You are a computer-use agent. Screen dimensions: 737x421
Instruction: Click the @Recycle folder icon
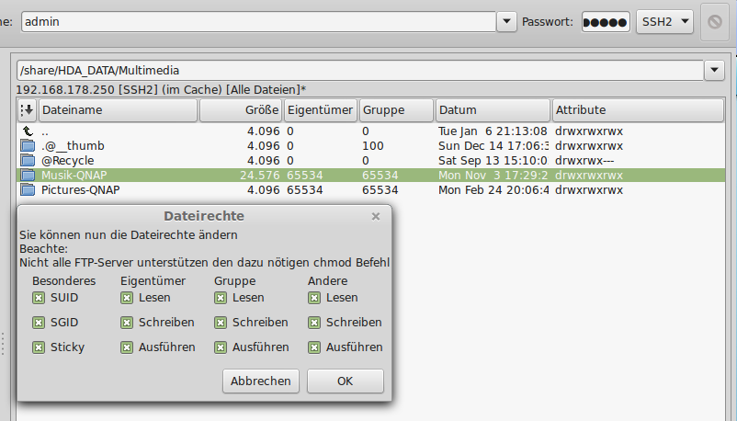point(28,161)
